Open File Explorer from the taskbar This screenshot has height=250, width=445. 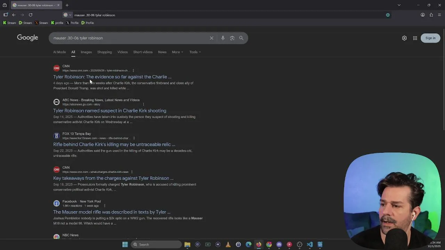point(187,244)
